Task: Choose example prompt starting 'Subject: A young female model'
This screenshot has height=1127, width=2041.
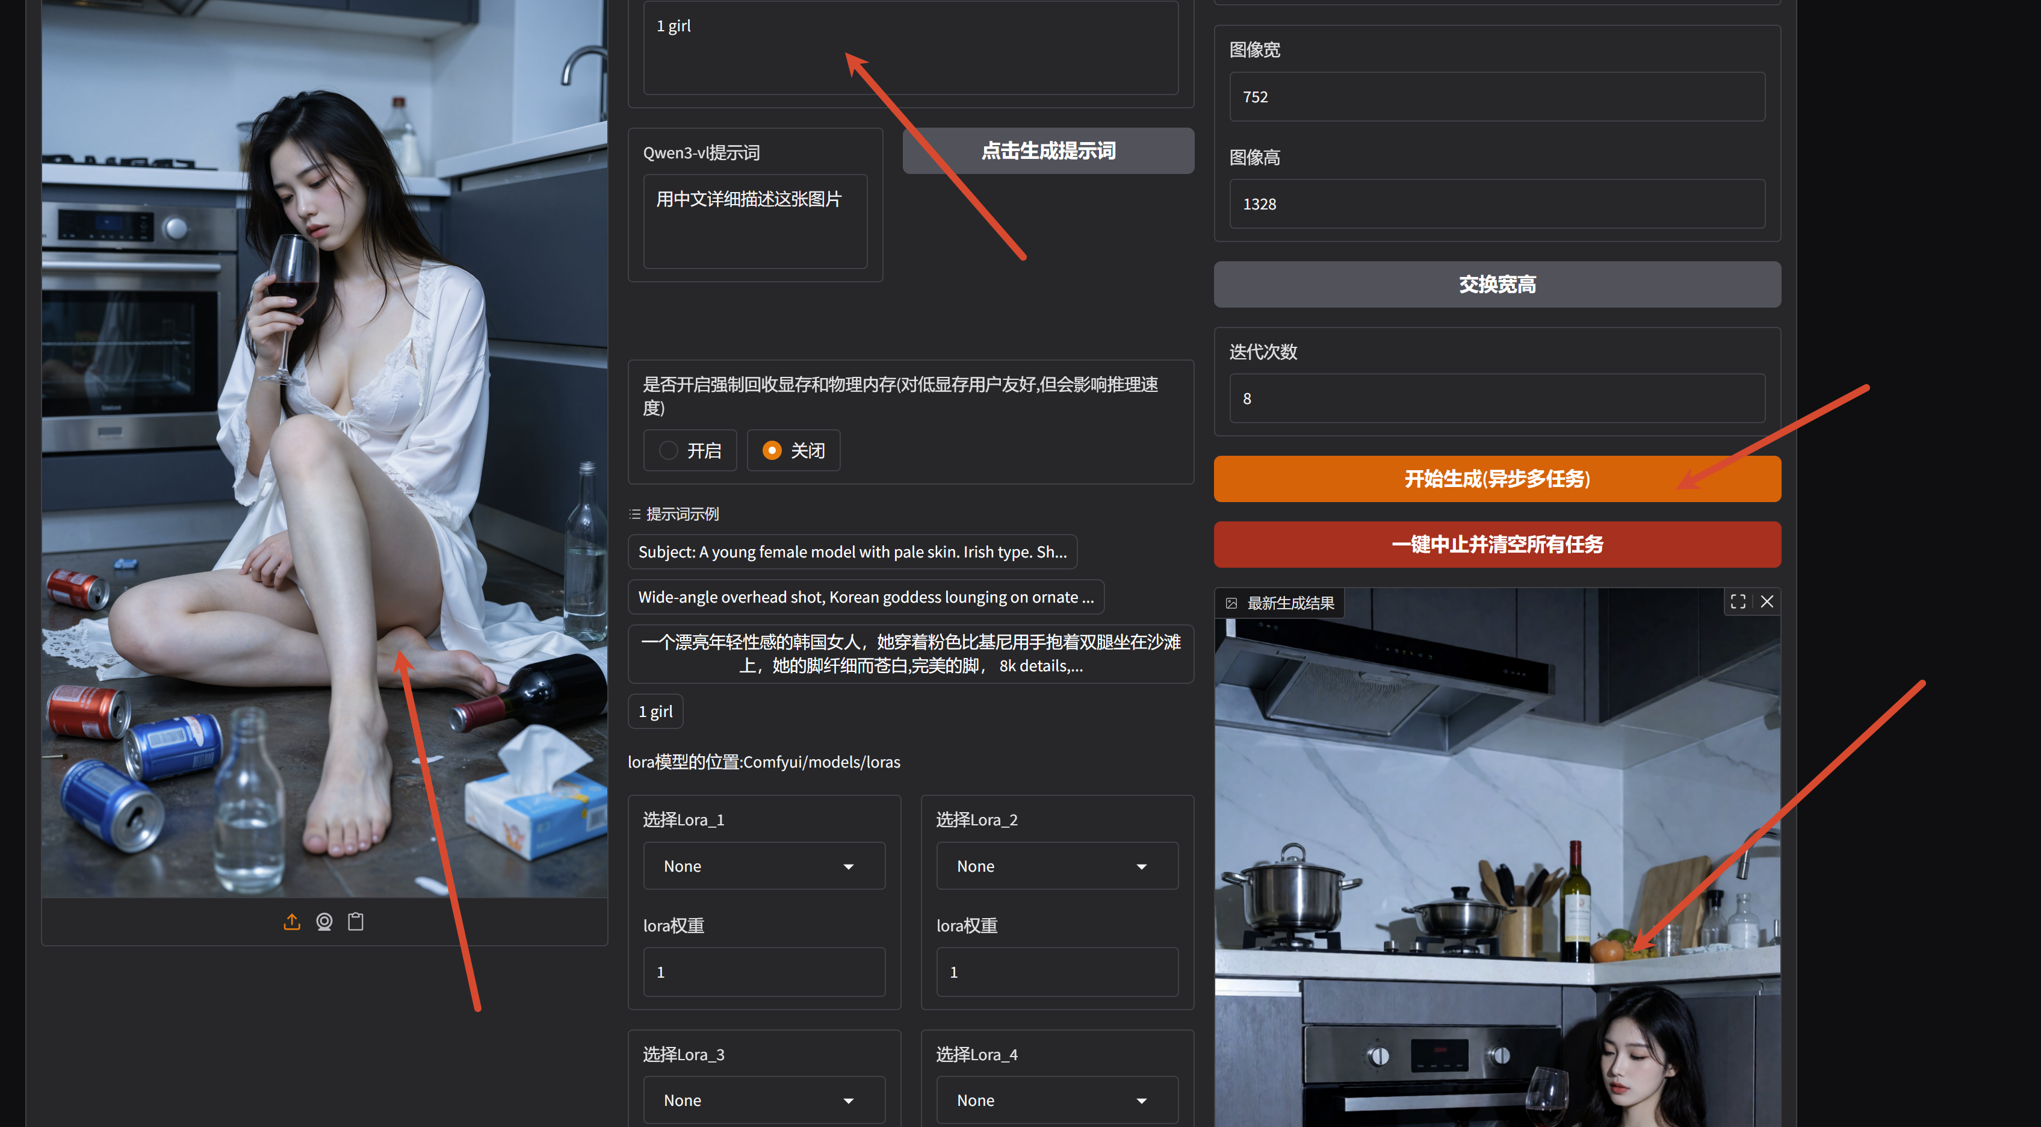Action: [x=852, y=551]
